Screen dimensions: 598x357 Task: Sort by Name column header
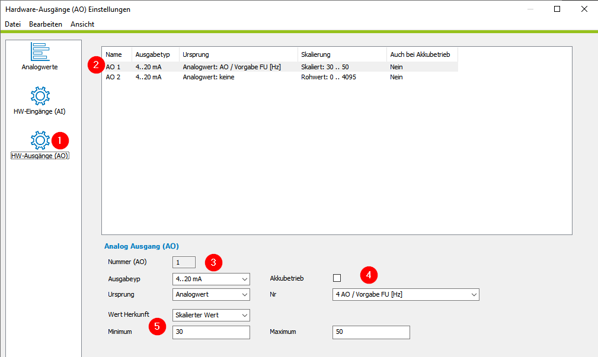[x=117, y=54]
